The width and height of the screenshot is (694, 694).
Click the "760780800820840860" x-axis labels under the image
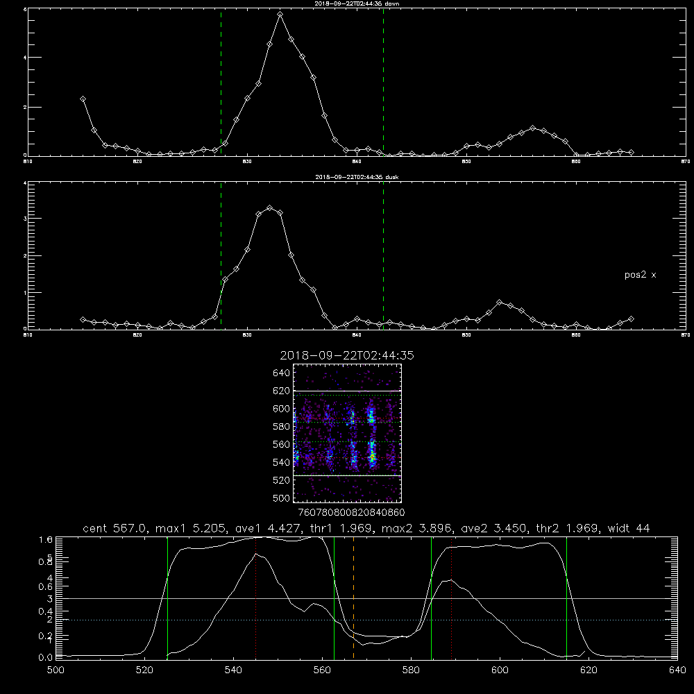(351, 513)
